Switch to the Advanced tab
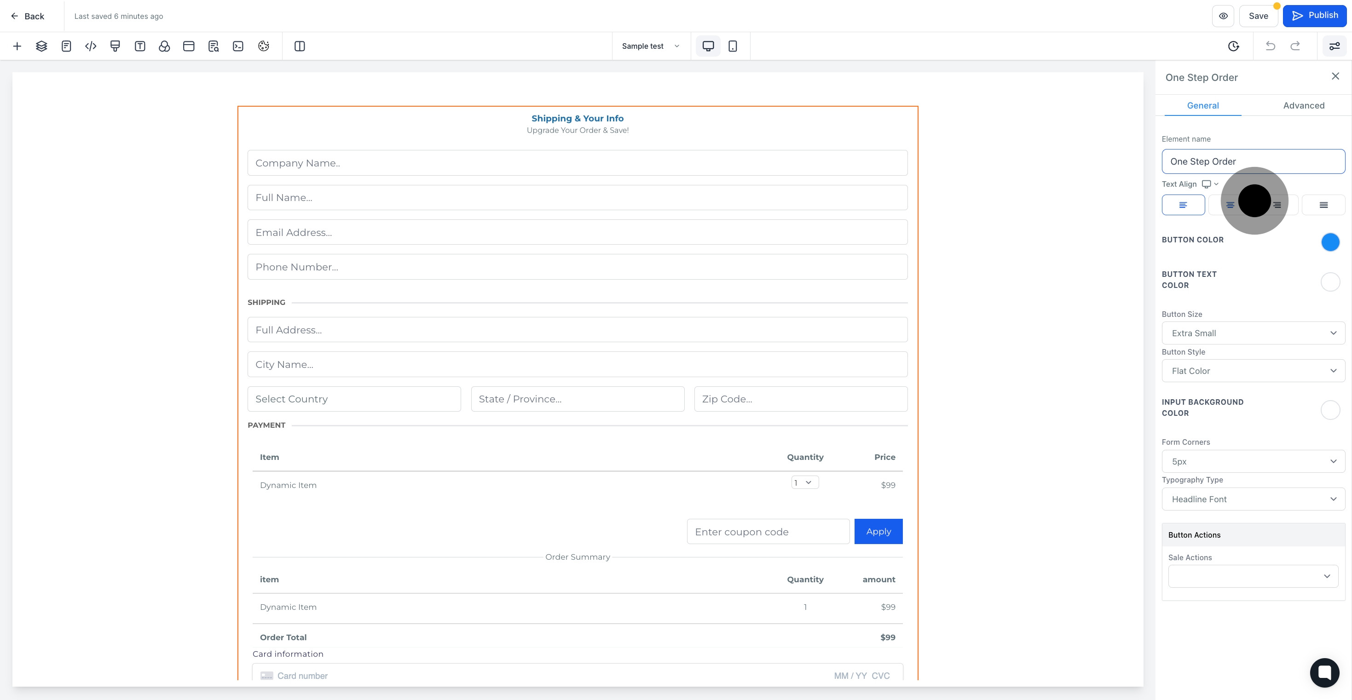 click(x=1303, y=105)
